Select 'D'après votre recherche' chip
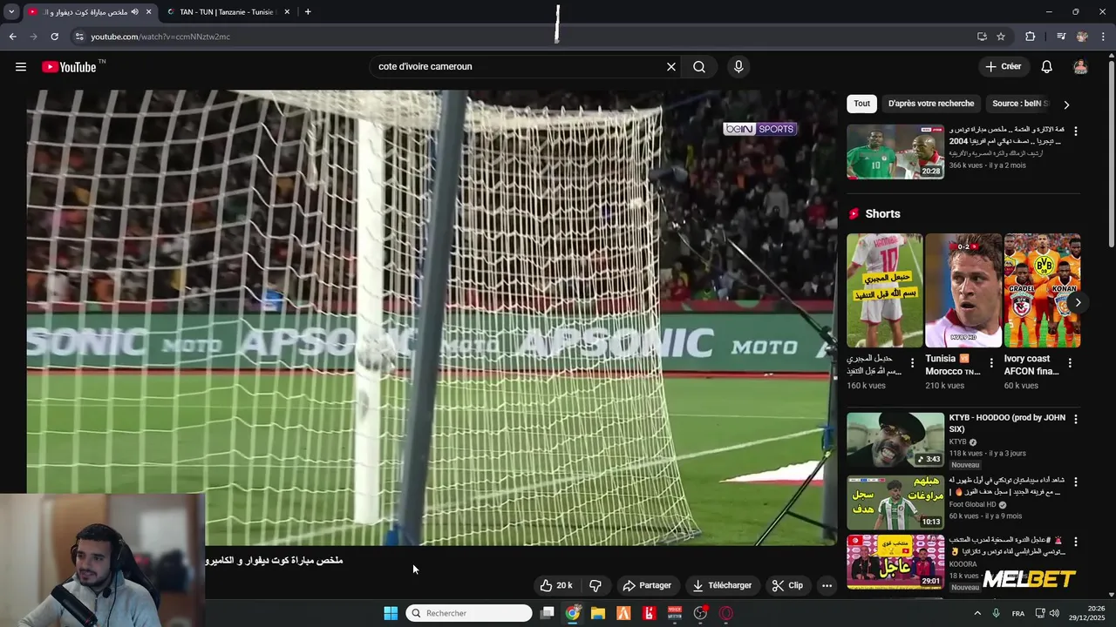1116x627 pixels. pyautogui.click(x=931, y=104)
